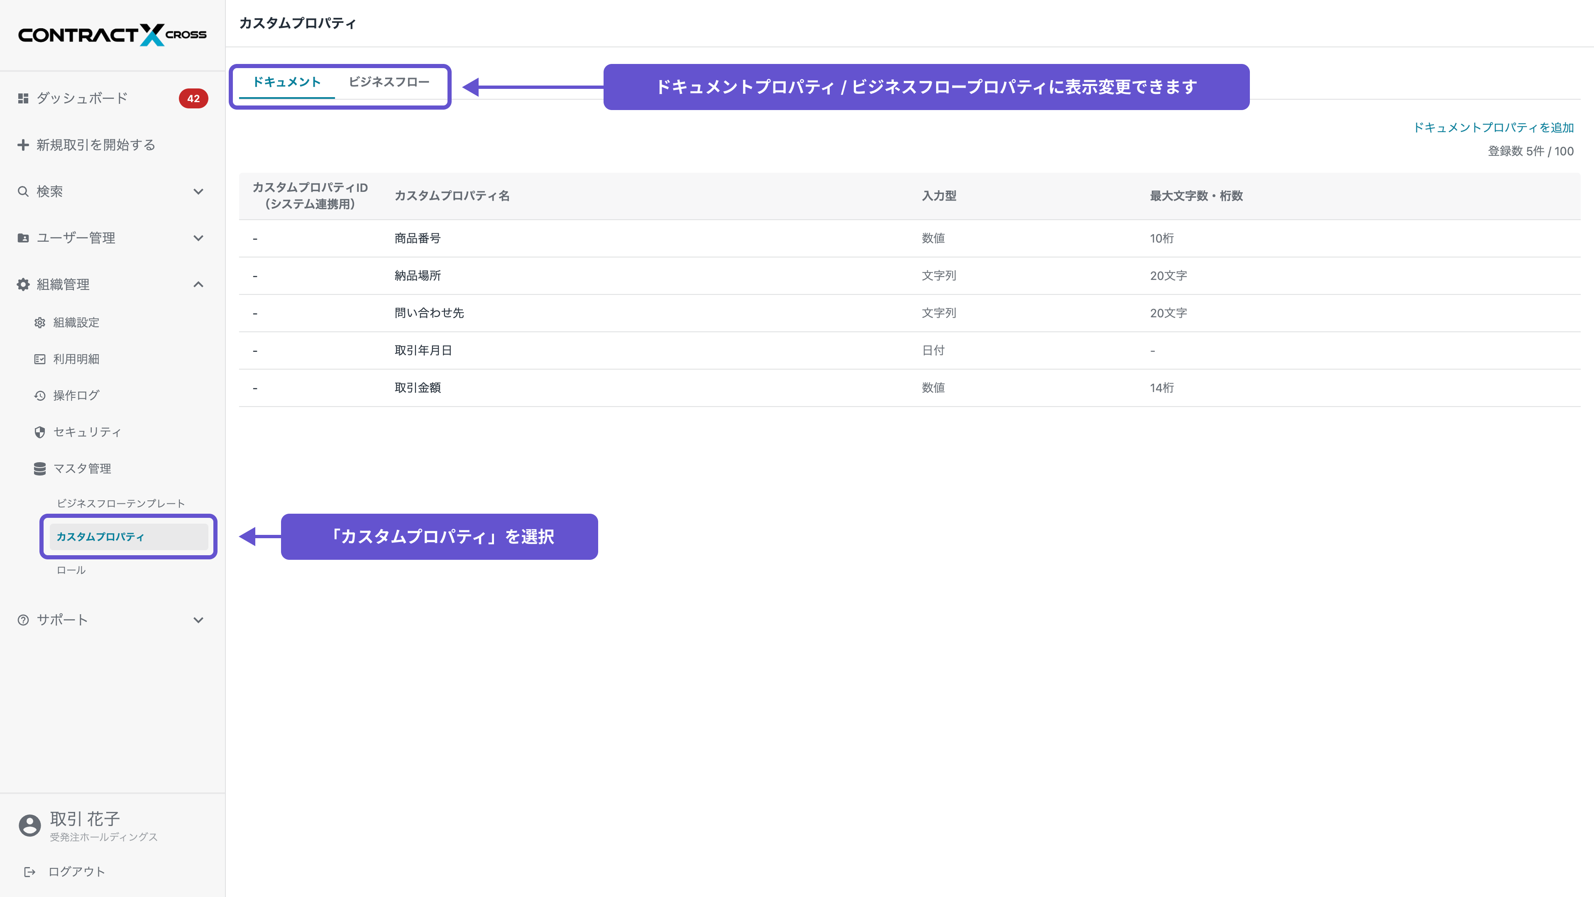The width and height of the screenshot is (1594, 897).
Task: Switch to the ビジネスフロー tab
Action: click(x=389, y=82)
